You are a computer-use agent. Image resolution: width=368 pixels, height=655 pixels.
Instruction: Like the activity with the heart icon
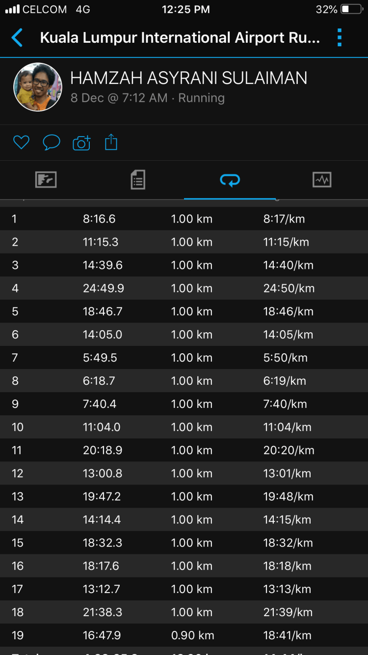click(x=21, y=142)
